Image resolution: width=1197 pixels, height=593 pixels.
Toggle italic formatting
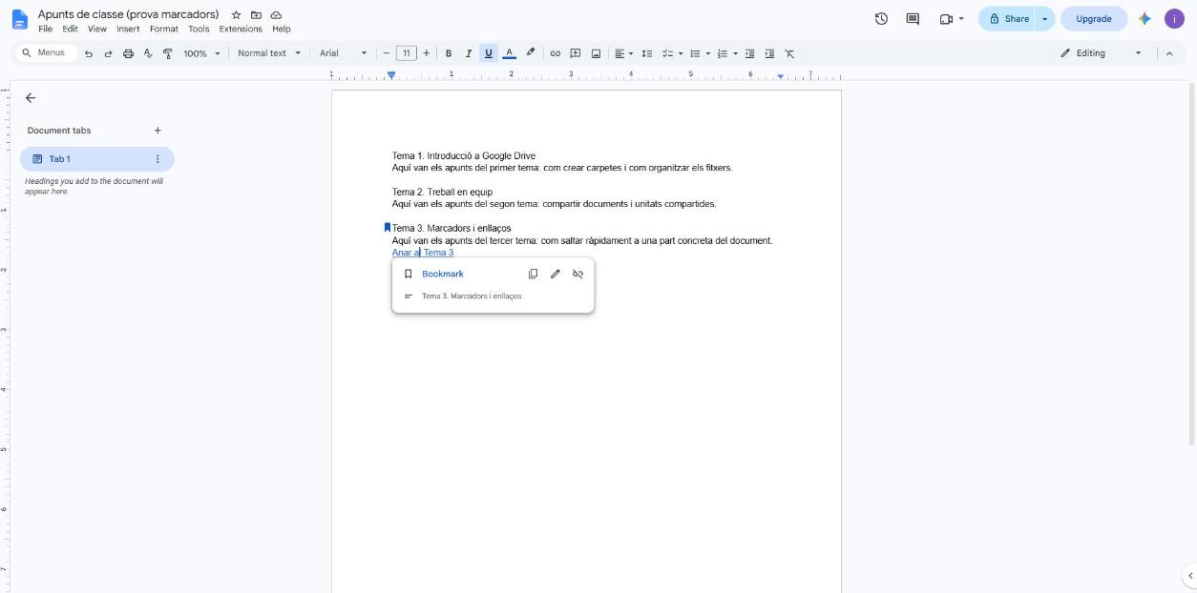pyautogui.click(x=469, y=53)
